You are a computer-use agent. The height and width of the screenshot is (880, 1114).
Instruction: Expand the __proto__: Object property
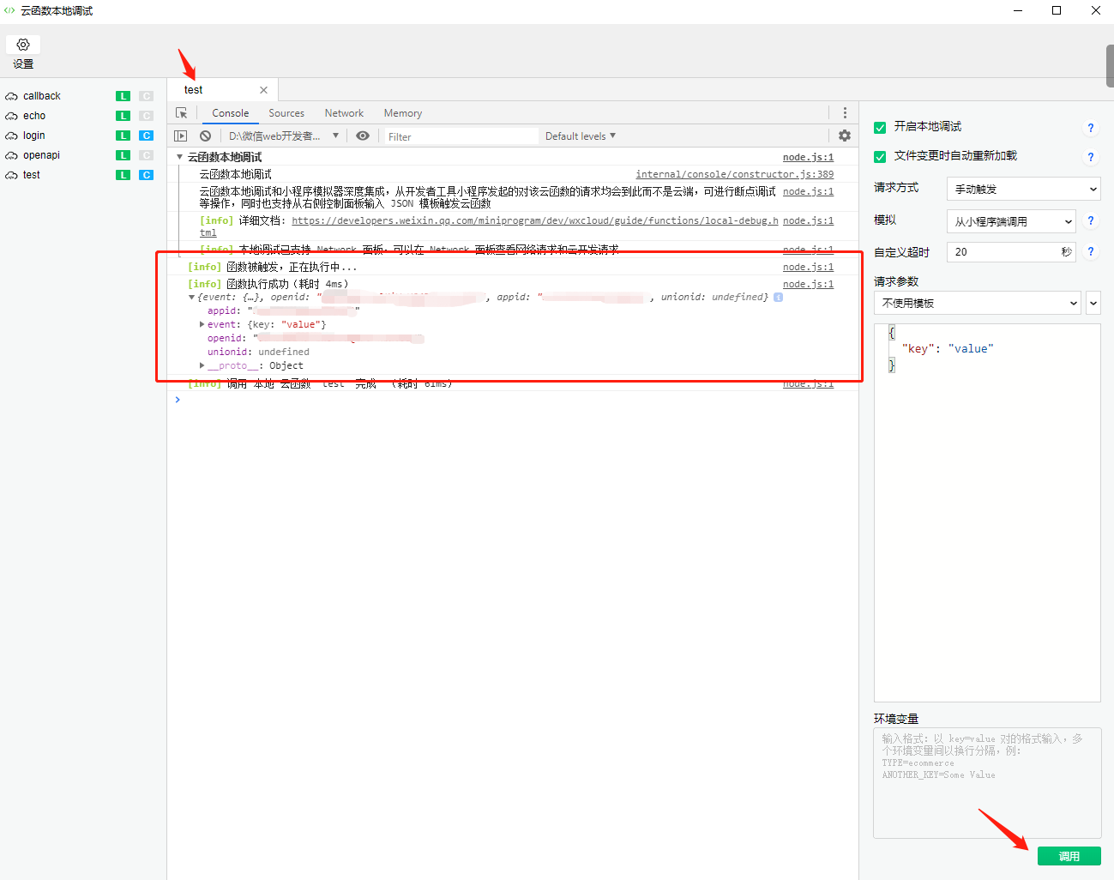click(x=202, y=365)
